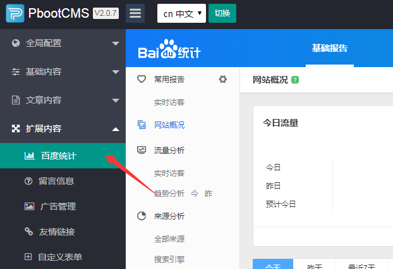Open the 网站概况 report link
393x269 pixels.
pyautogui.click(x=169, y=125)
